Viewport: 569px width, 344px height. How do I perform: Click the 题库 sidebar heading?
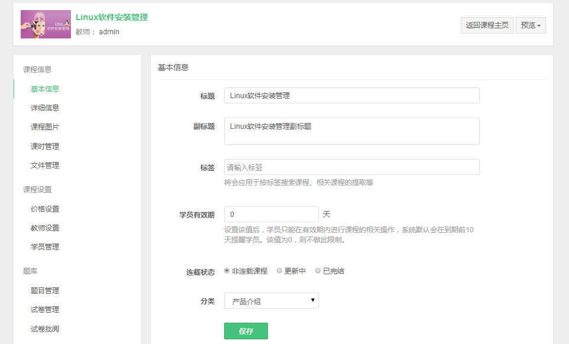(30, 271)
